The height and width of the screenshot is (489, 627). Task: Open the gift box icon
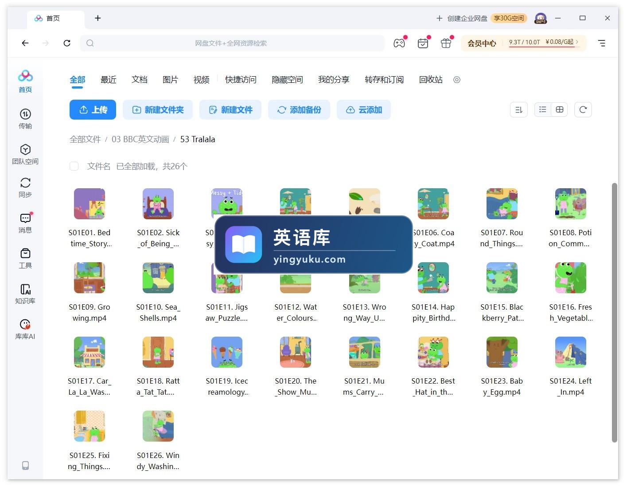click(x=446, y=43)
